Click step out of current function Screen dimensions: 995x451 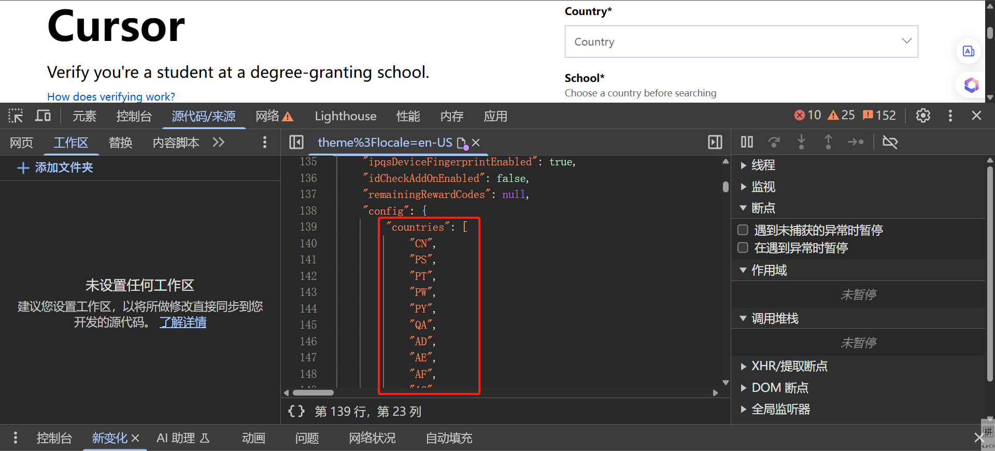[x=828, y=142]
